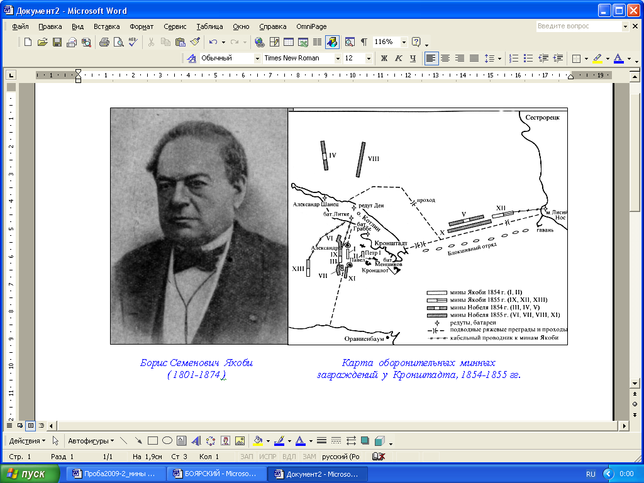Center align text
The image size is (644, 483).
click(x=445, y=58)
